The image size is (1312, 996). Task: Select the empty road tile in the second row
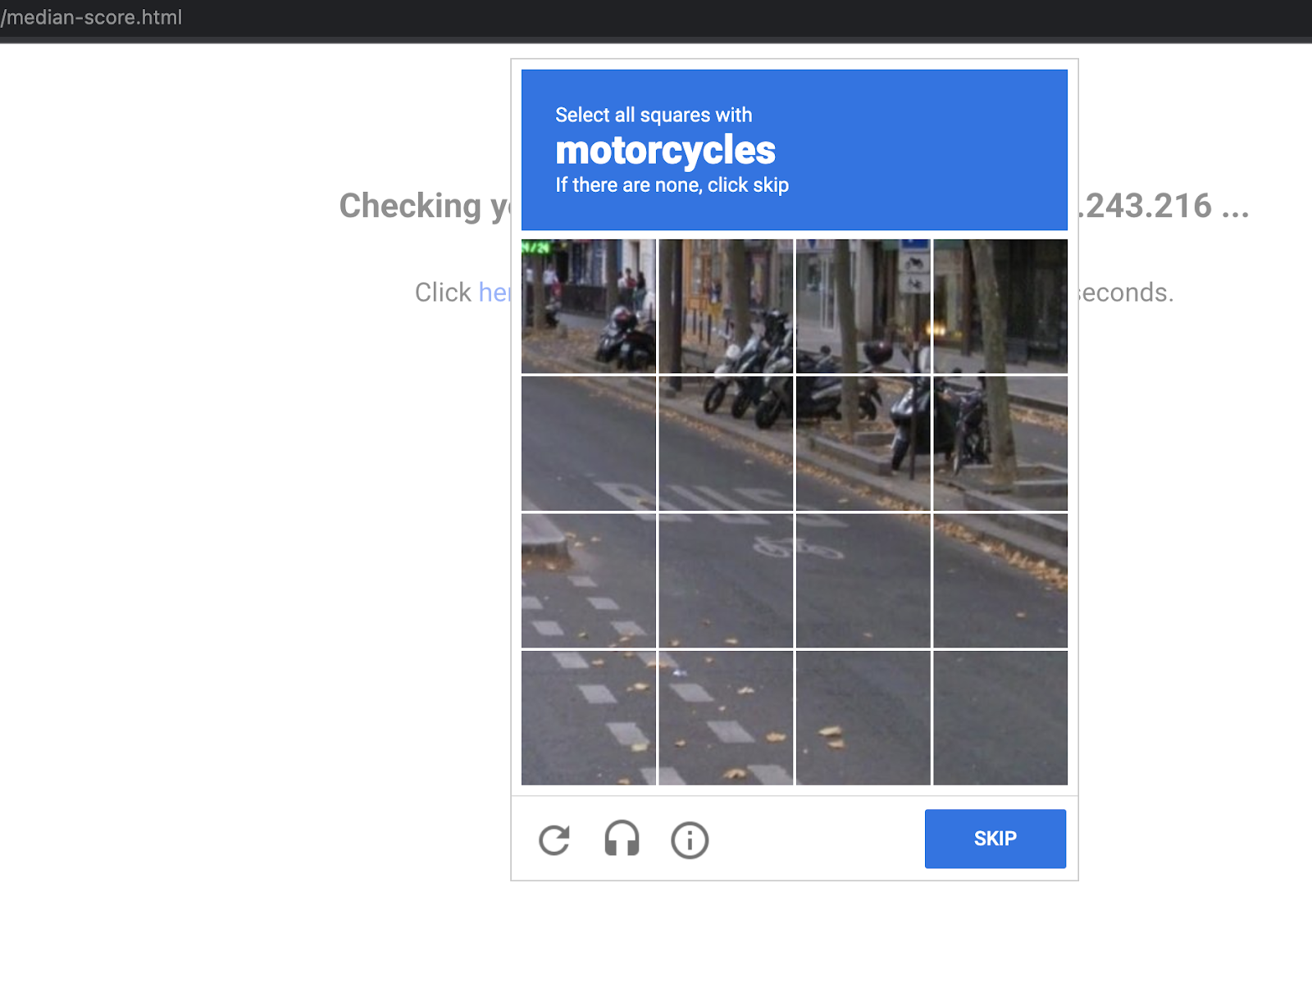click(588, 443)
